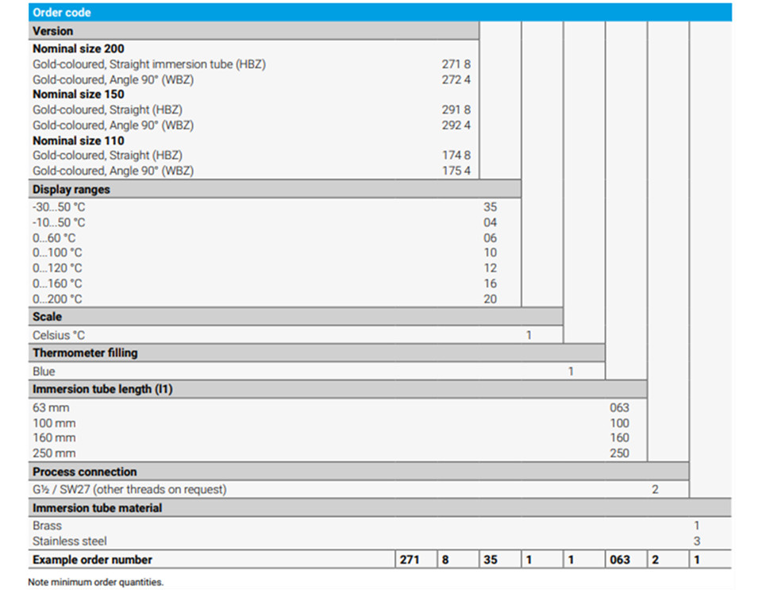Click code "16" beside 0...160 °C
Viewport: 762px width, 590px height.
pos(490,283)
